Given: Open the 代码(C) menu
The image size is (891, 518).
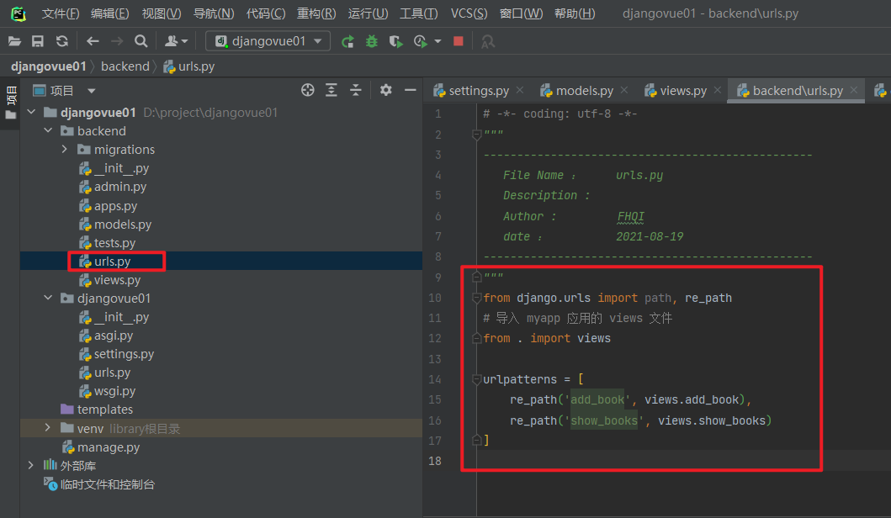Looking at the screenshot, I should coord(266,13).
